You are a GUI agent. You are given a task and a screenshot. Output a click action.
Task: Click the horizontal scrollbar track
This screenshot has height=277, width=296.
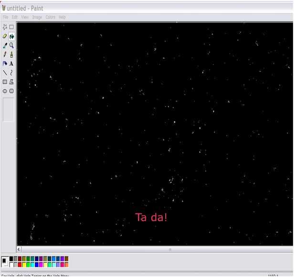(x=157, y=250)
